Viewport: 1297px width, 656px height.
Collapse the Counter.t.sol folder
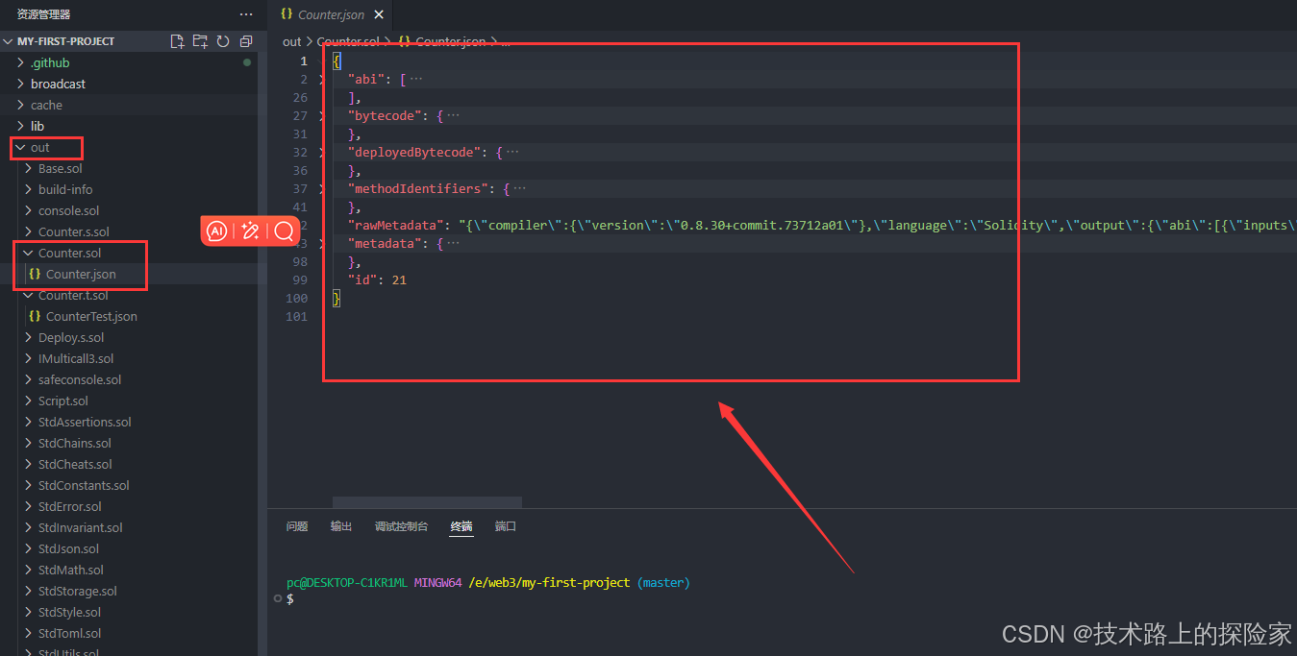pyautogui.click(x=129, y=295)
